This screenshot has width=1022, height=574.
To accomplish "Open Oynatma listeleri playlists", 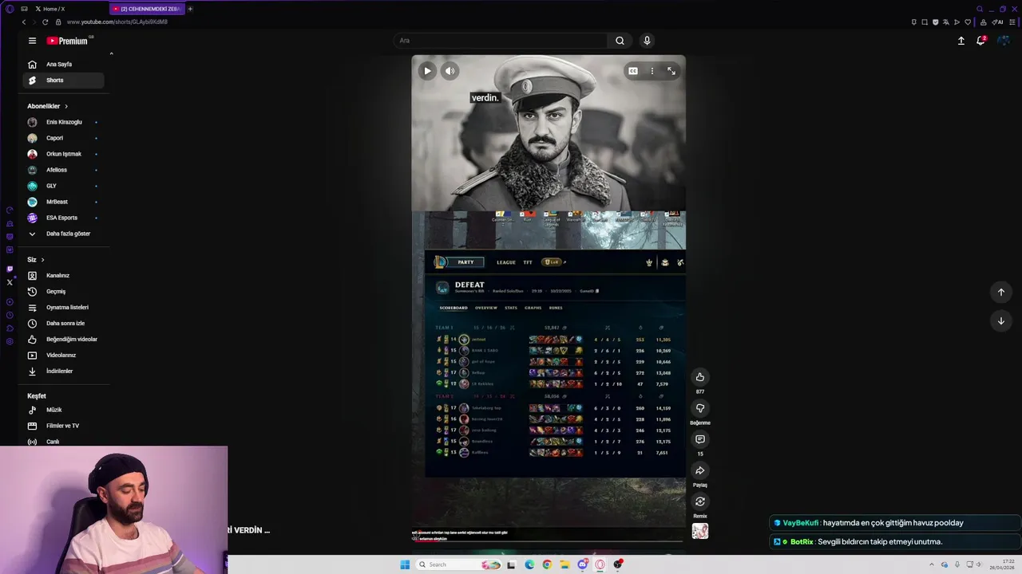I will click(x=64, y=308).
